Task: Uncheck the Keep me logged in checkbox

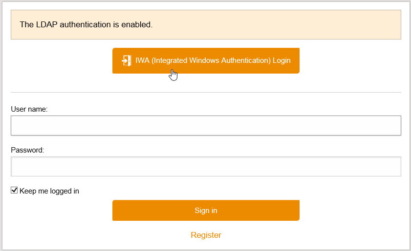Action: click(15, 191)
